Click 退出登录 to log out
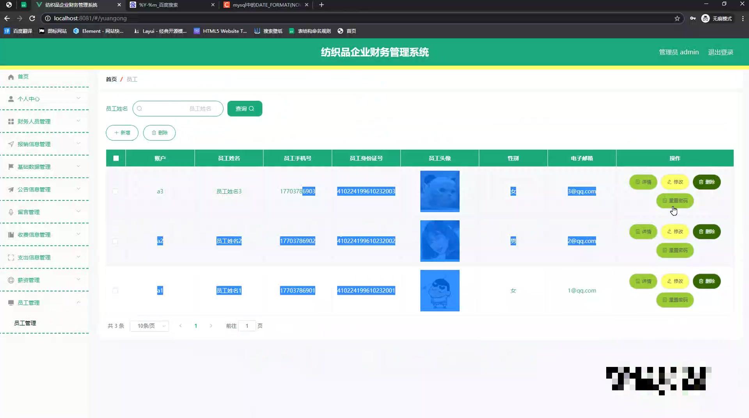Image resolution: width=749 pixels, height=418 pixels. pyautogui.click(x=721, y=52)
